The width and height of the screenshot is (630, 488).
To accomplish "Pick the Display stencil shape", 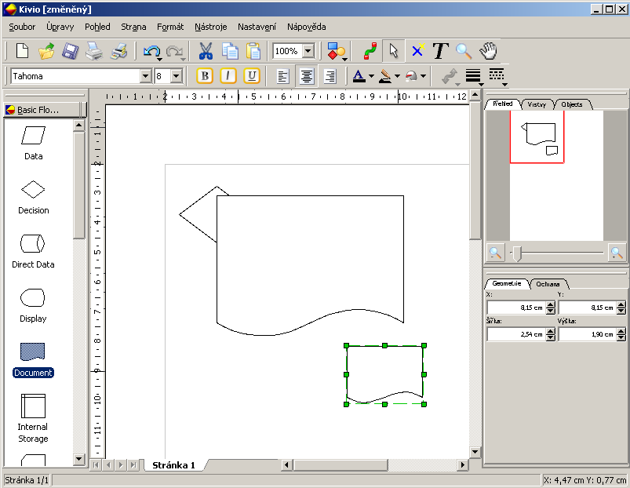I will 33,306.
